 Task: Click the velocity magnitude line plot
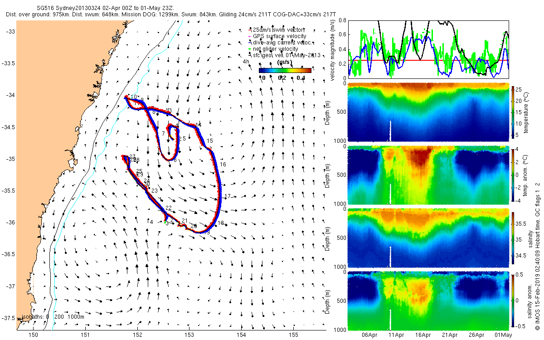pos(429,49)
